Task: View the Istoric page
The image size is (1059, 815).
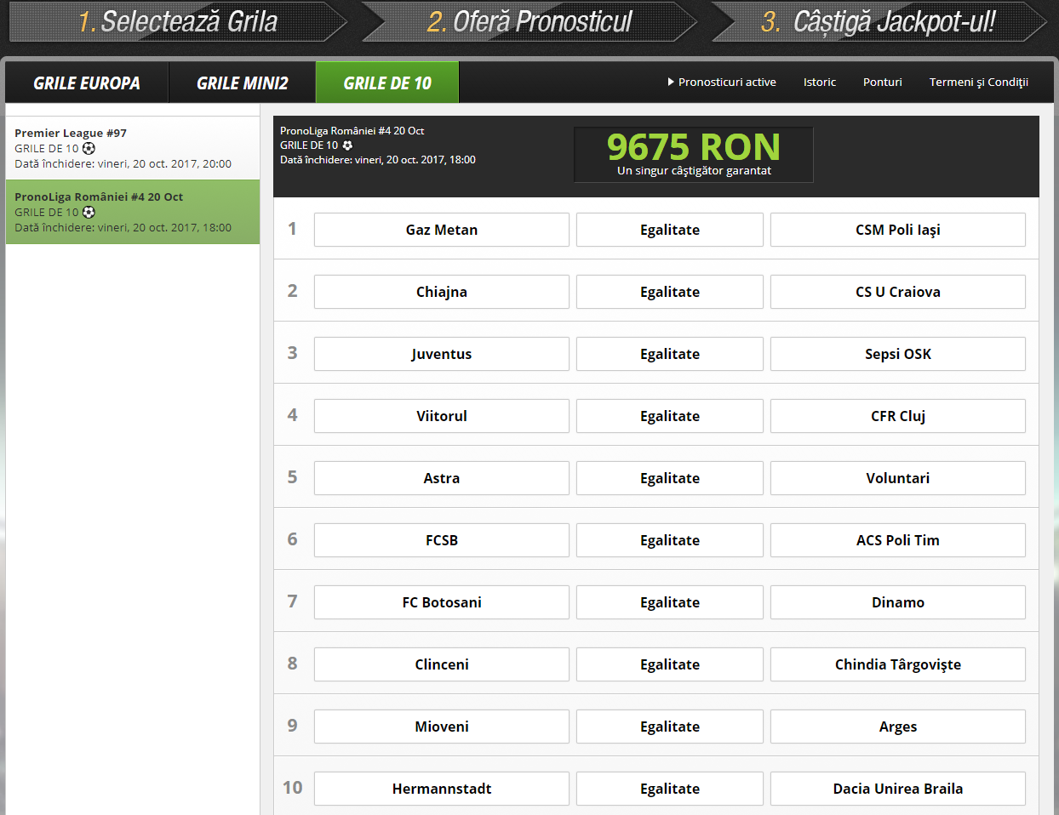Action: click(820, 83)
